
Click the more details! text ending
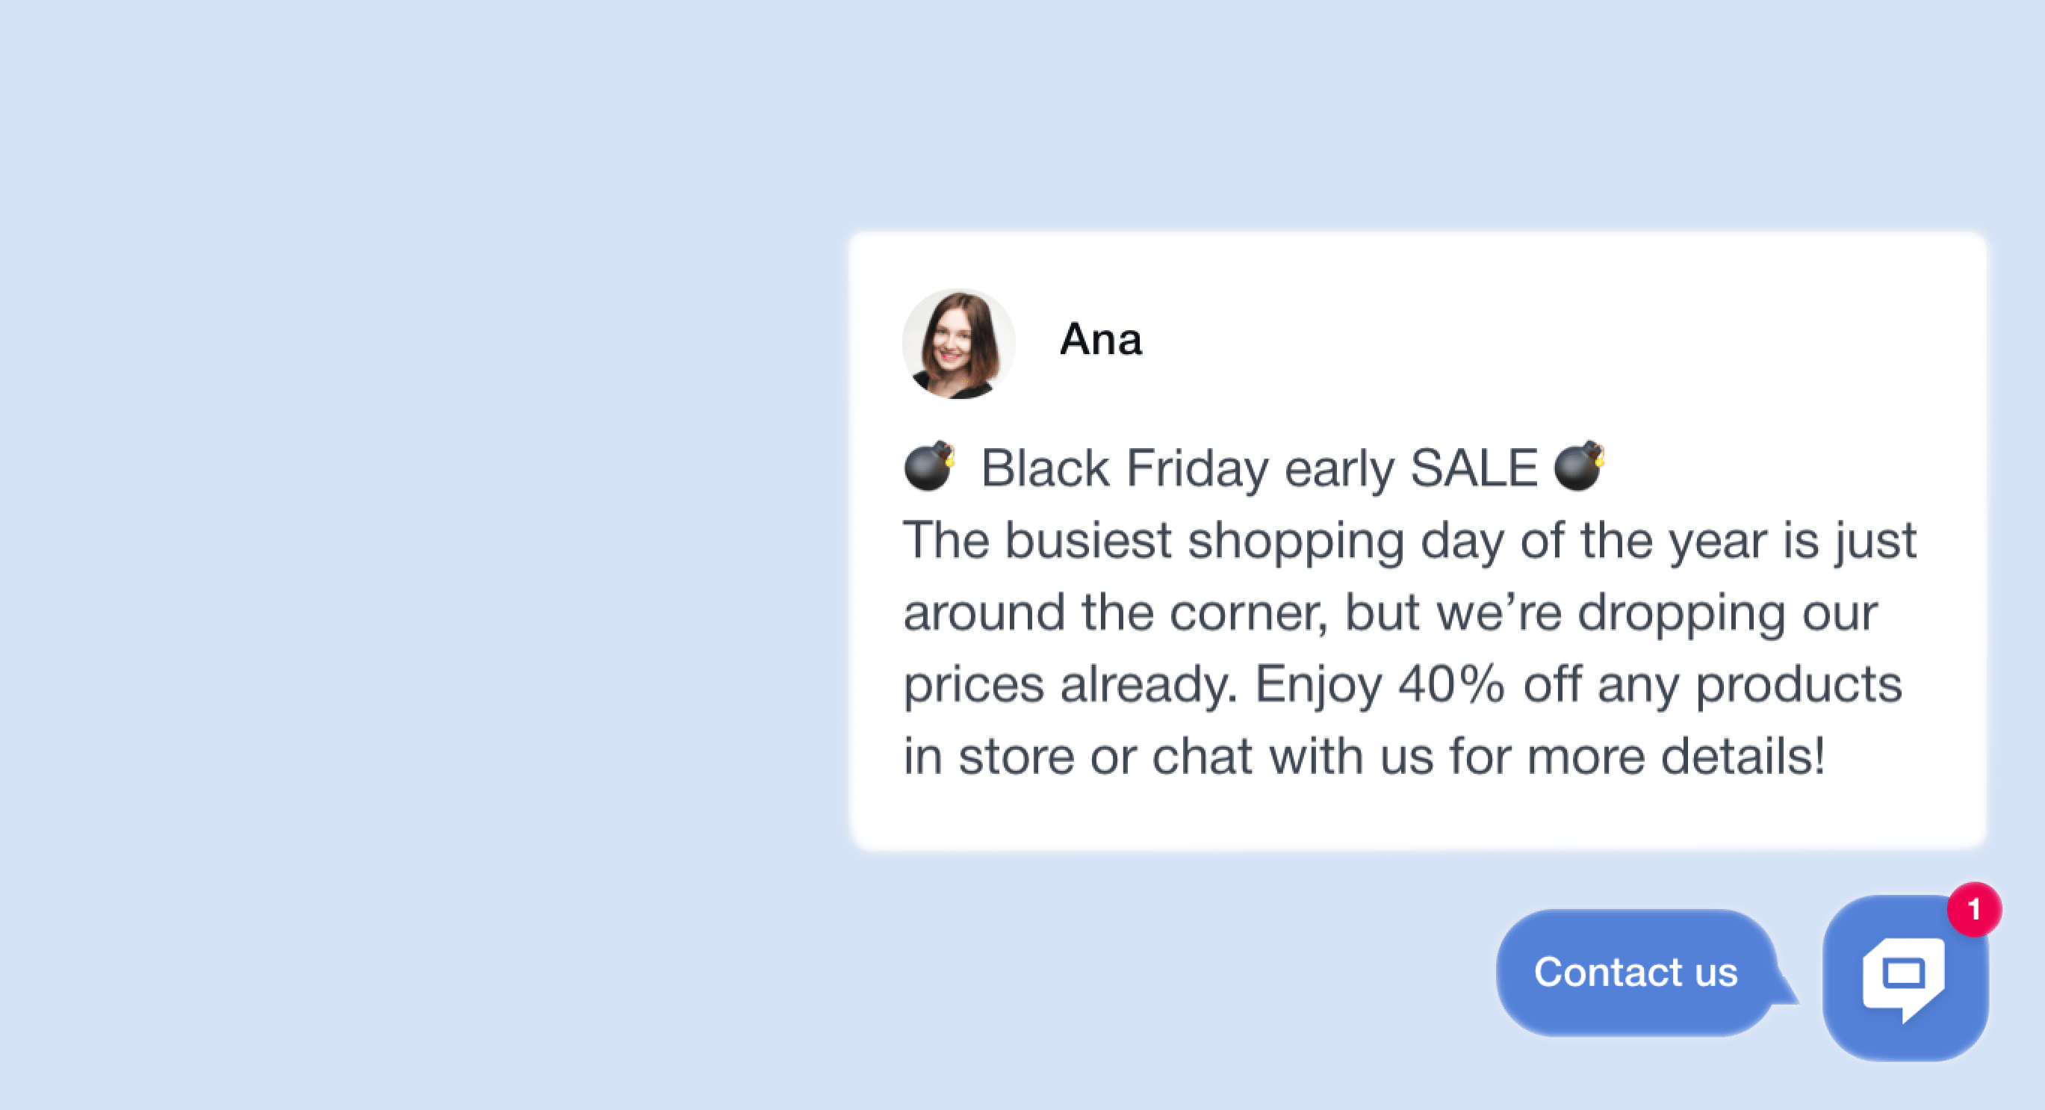(1676, 756)
